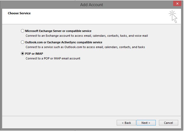The image size is (184, 131).
Task: Click the "Choose Service" heading
Action: (x=19, y=13)
